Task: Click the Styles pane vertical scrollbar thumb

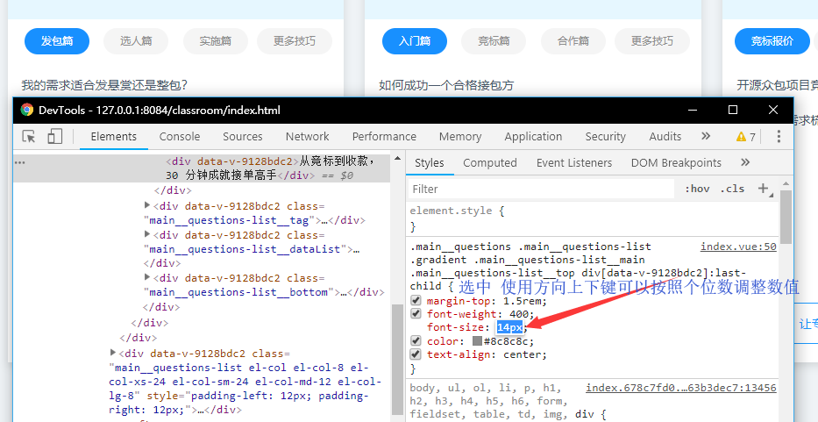Action: click(786, 216)
